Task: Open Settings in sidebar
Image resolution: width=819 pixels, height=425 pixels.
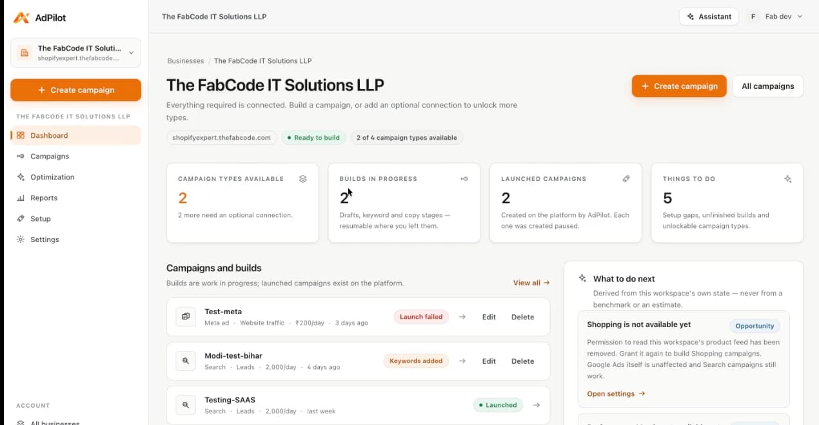Action: coord(75,240)
